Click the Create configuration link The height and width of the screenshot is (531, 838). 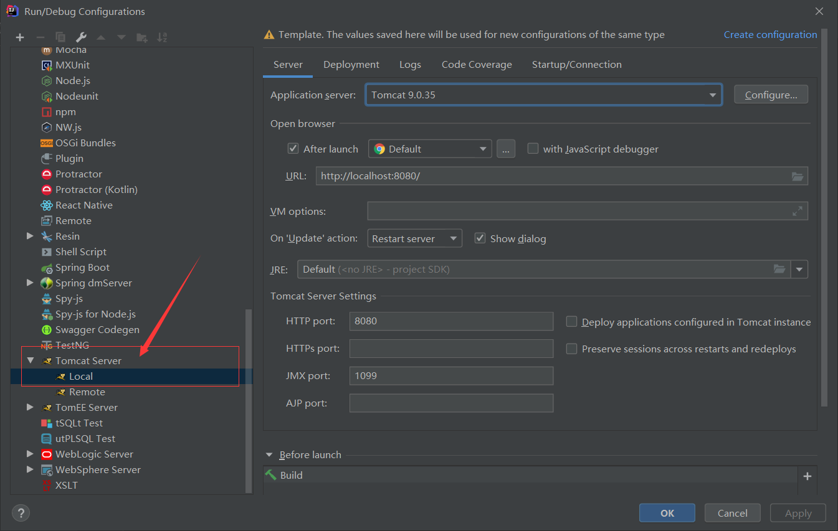pos(770,35)
